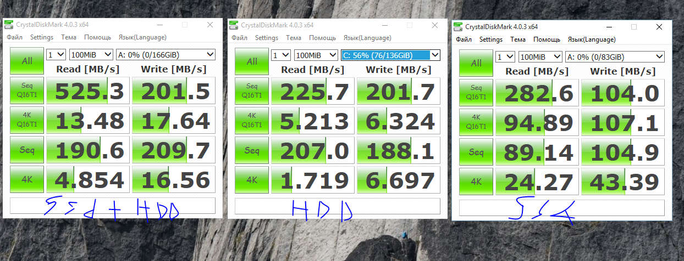The height and width of the screenshot is (261, 684).
Task: Select Seq Q16T1 read result 525.3
Action: pos(87,91)
